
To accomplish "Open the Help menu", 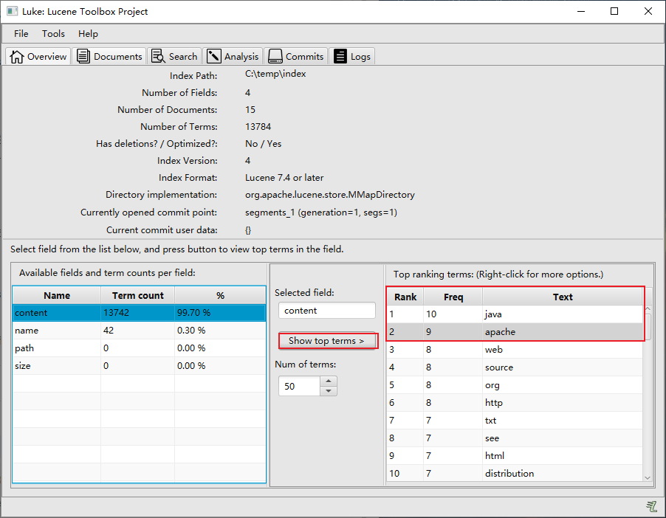I will (88, 33).
